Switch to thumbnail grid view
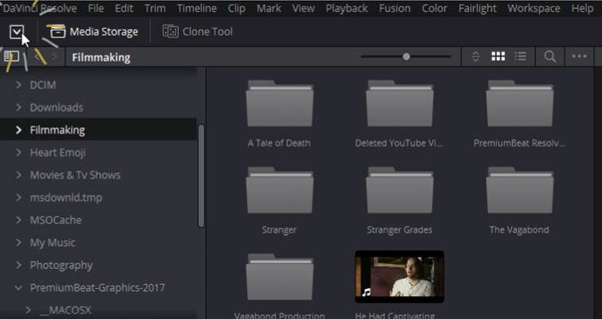The image size is (602, 319). coord(498,56)
